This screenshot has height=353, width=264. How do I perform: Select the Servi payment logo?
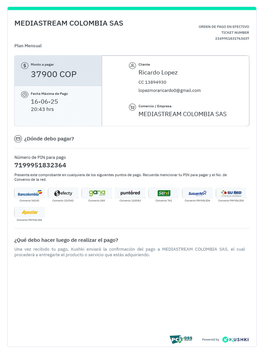point(164,193)
